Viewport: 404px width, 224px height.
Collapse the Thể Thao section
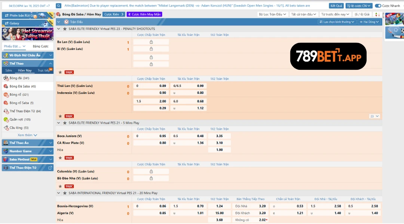(x=28, y=63)
